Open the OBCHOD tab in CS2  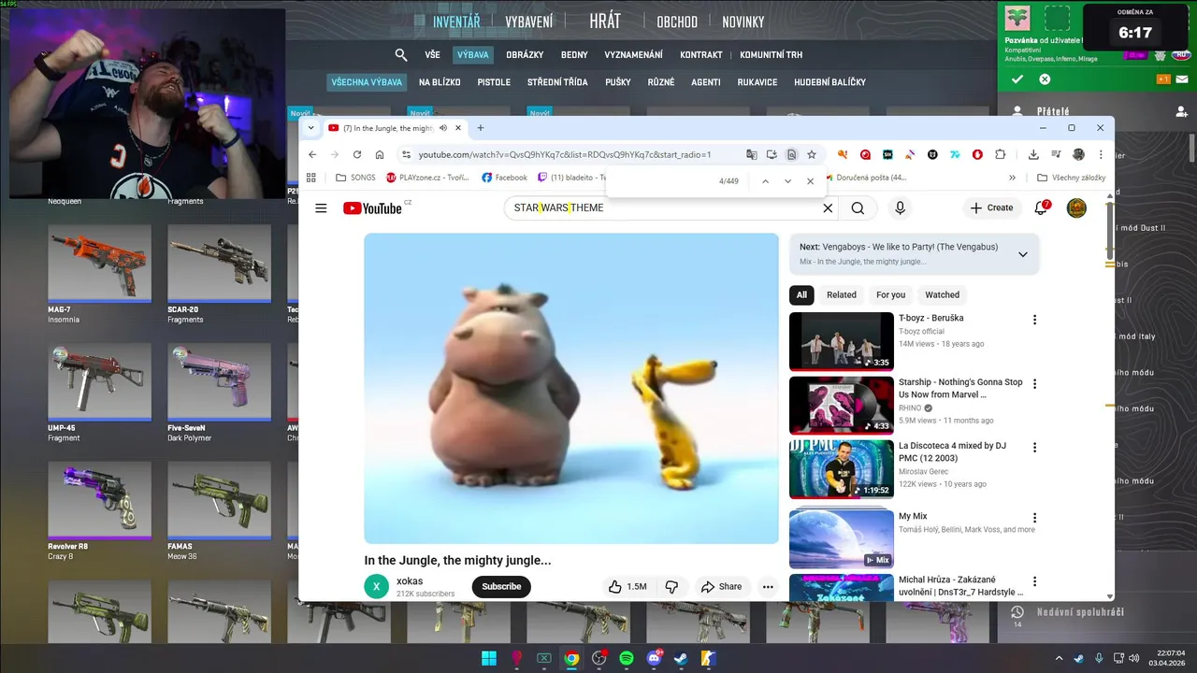[x=677, y=21]
